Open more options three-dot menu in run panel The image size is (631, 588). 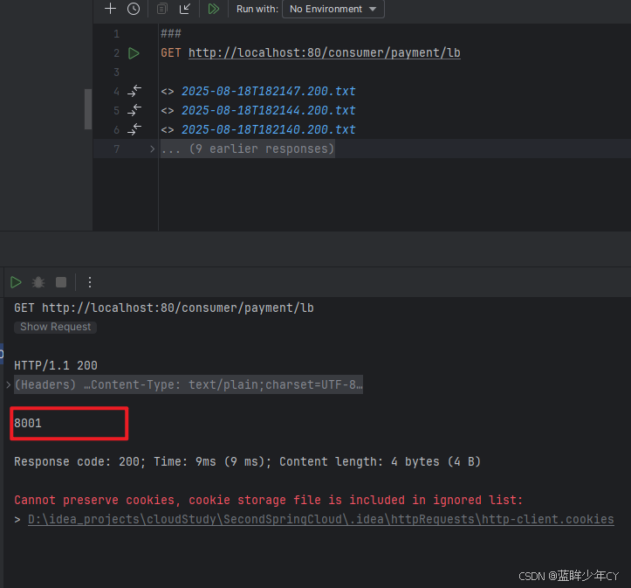tap(90, 282)
